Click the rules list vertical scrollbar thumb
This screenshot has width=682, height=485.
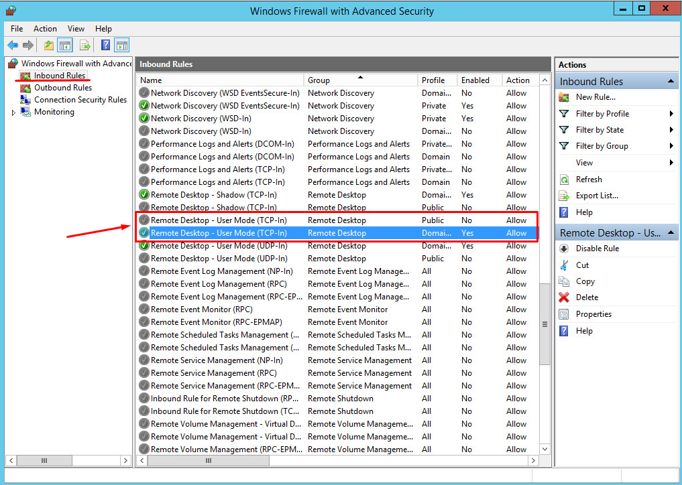(544, 324)
